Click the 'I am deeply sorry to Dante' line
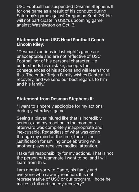The image size is (139, 192). [x=57, y=170]
